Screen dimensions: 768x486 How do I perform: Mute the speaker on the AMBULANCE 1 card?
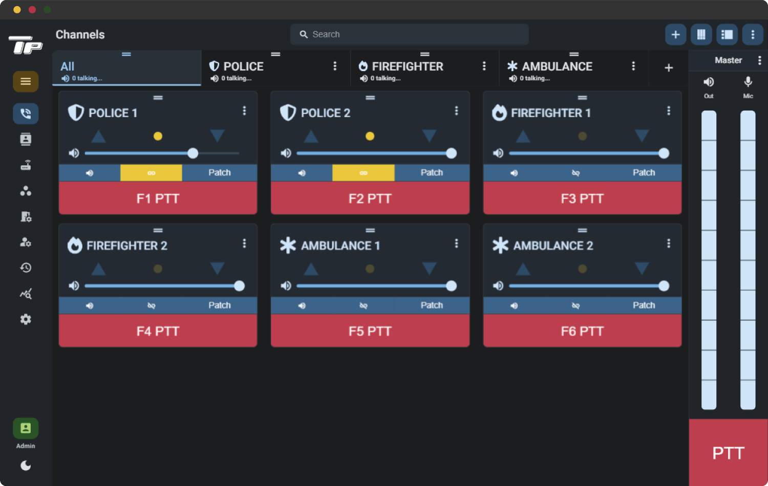point(302,305)
